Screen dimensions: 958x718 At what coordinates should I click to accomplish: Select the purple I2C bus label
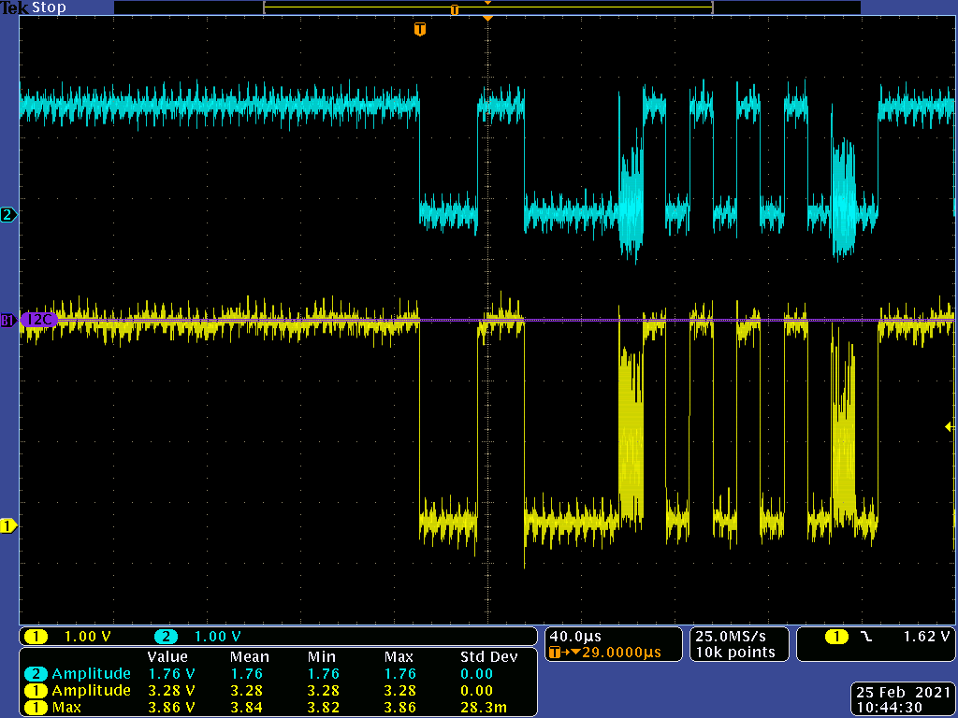pyautogui.click(x=37, y=320)
